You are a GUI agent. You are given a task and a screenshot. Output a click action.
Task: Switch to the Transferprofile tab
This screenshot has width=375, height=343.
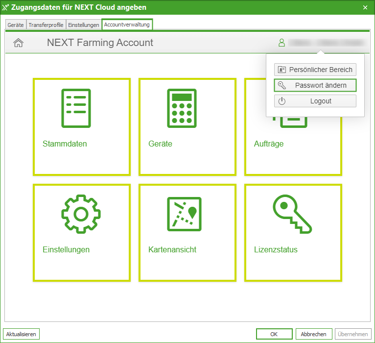point(46,25)
